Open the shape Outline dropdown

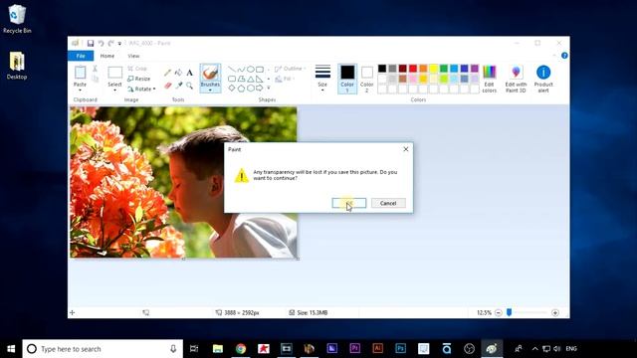[290, 69]
